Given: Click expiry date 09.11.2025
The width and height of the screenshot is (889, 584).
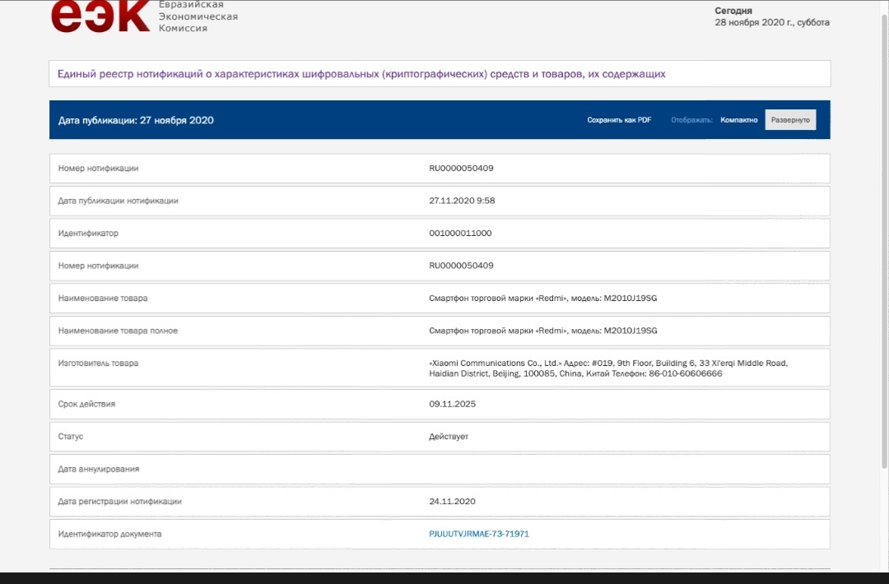Looking at the screenshot, I should click(452, 404).
